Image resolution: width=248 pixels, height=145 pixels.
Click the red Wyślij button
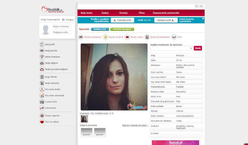[x=198, y=48]
